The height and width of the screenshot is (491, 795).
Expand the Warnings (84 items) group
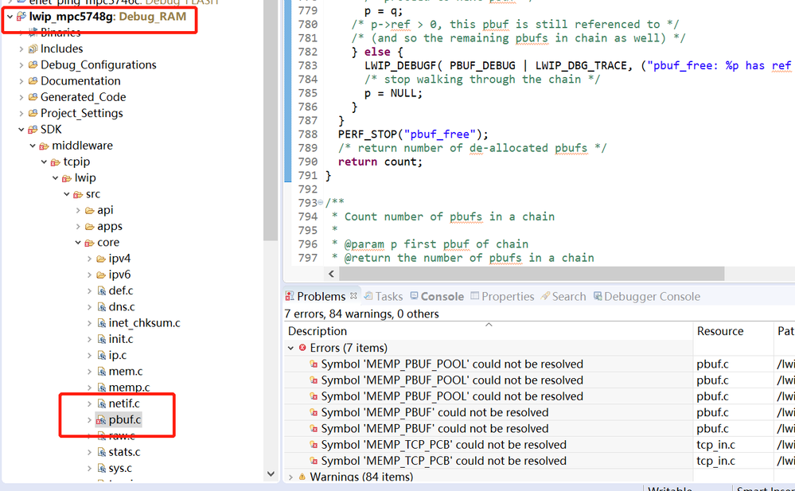[290, 477]
